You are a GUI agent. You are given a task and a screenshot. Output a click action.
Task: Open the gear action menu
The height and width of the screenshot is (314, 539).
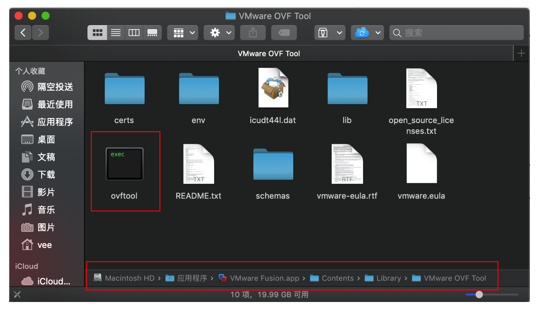click(219, 33)
